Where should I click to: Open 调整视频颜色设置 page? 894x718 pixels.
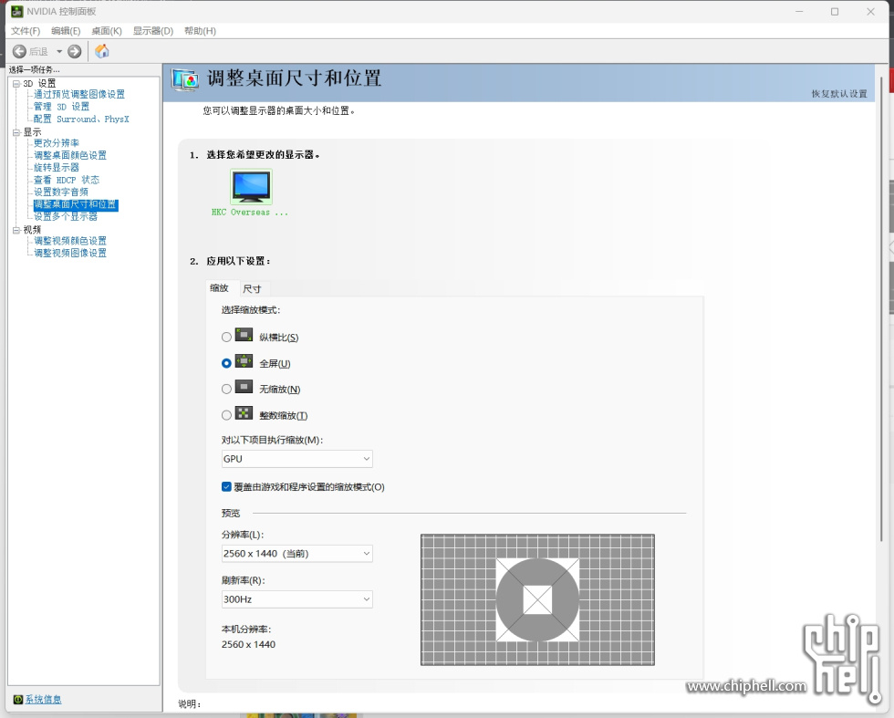70,241
